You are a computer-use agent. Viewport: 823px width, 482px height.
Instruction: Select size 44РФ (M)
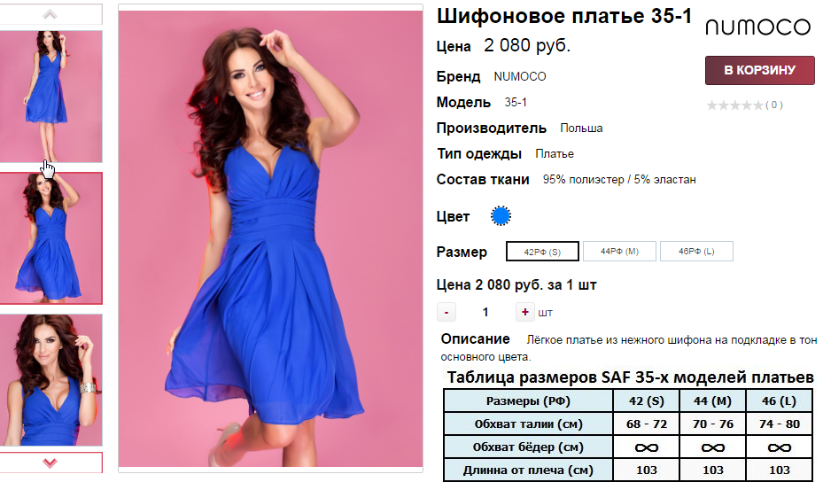[x=619, y=252]
